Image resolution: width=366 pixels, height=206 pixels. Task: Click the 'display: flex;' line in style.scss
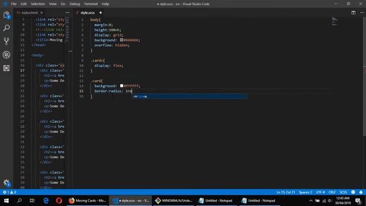pyautogui.click(x=109, y=66)
